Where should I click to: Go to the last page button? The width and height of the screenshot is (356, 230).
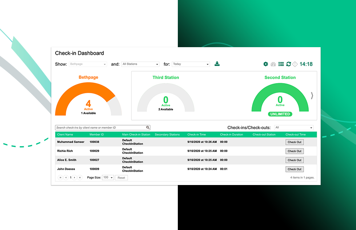click(x=80, y=178)
